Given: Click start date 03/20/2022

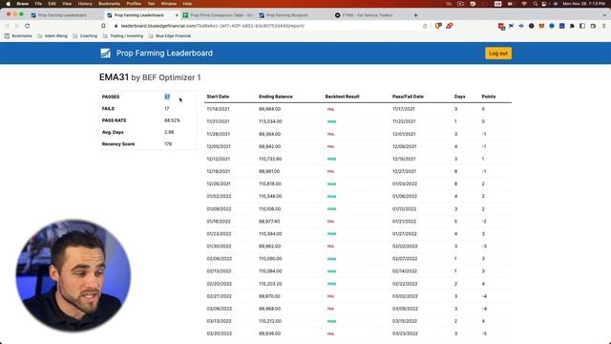Looking at the screenshot, I should (x=219, y=333).
